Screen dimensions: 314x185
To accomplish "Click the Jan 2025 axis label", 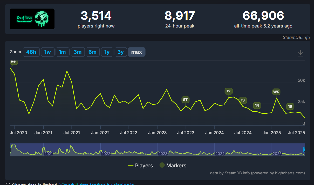I will 272,133.
